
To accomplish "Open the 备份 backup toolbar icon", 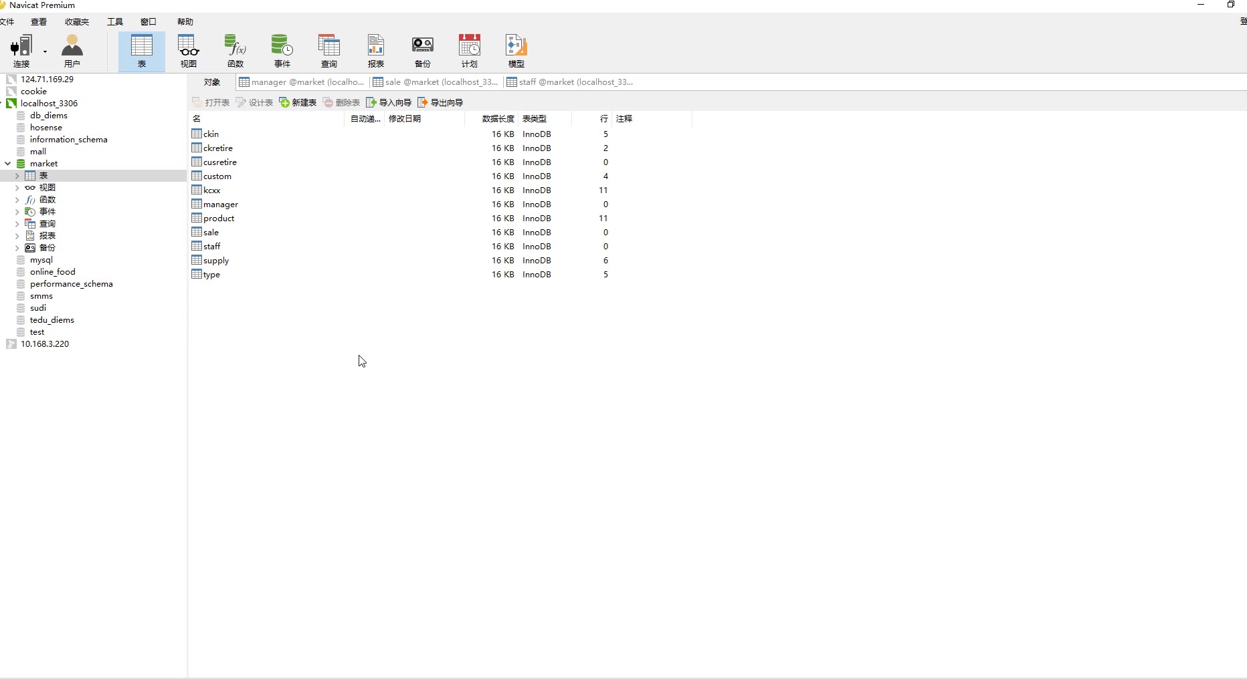I will [x=423, y=51].
